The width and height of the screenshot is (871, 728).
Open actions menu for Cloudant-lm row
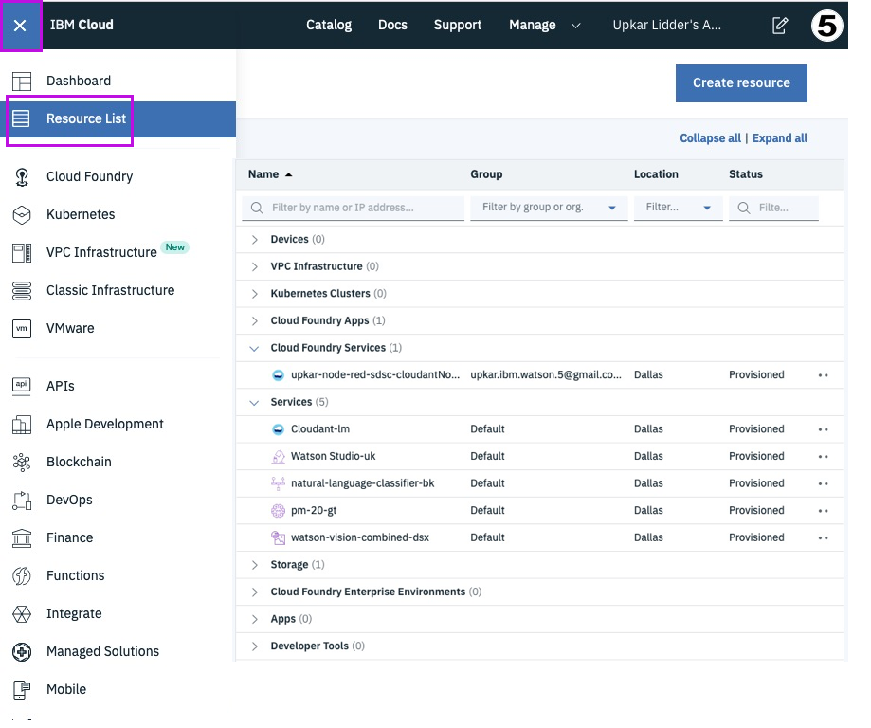coord(824,429)
